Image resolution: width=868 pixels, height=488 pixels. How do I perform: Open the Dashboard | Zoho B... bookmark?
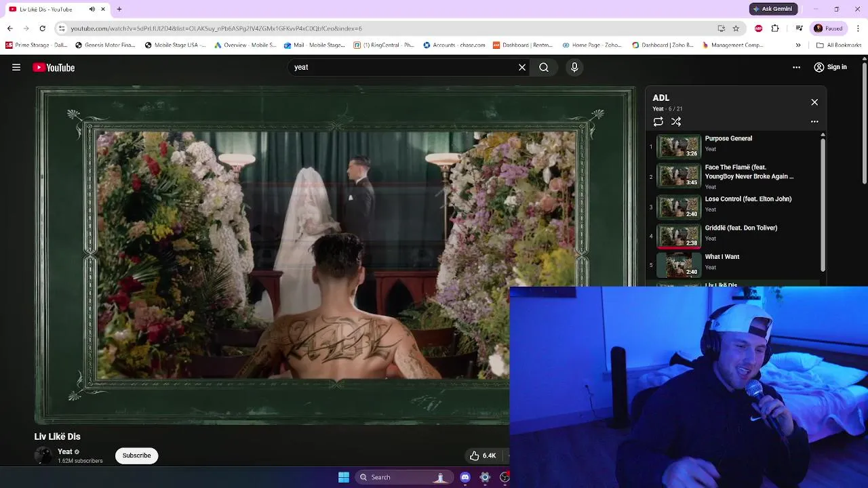[x=663, y=45]
